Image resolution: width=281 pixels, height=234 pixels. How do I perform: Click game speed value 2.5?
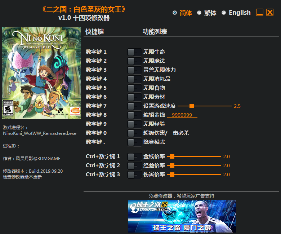237,106
